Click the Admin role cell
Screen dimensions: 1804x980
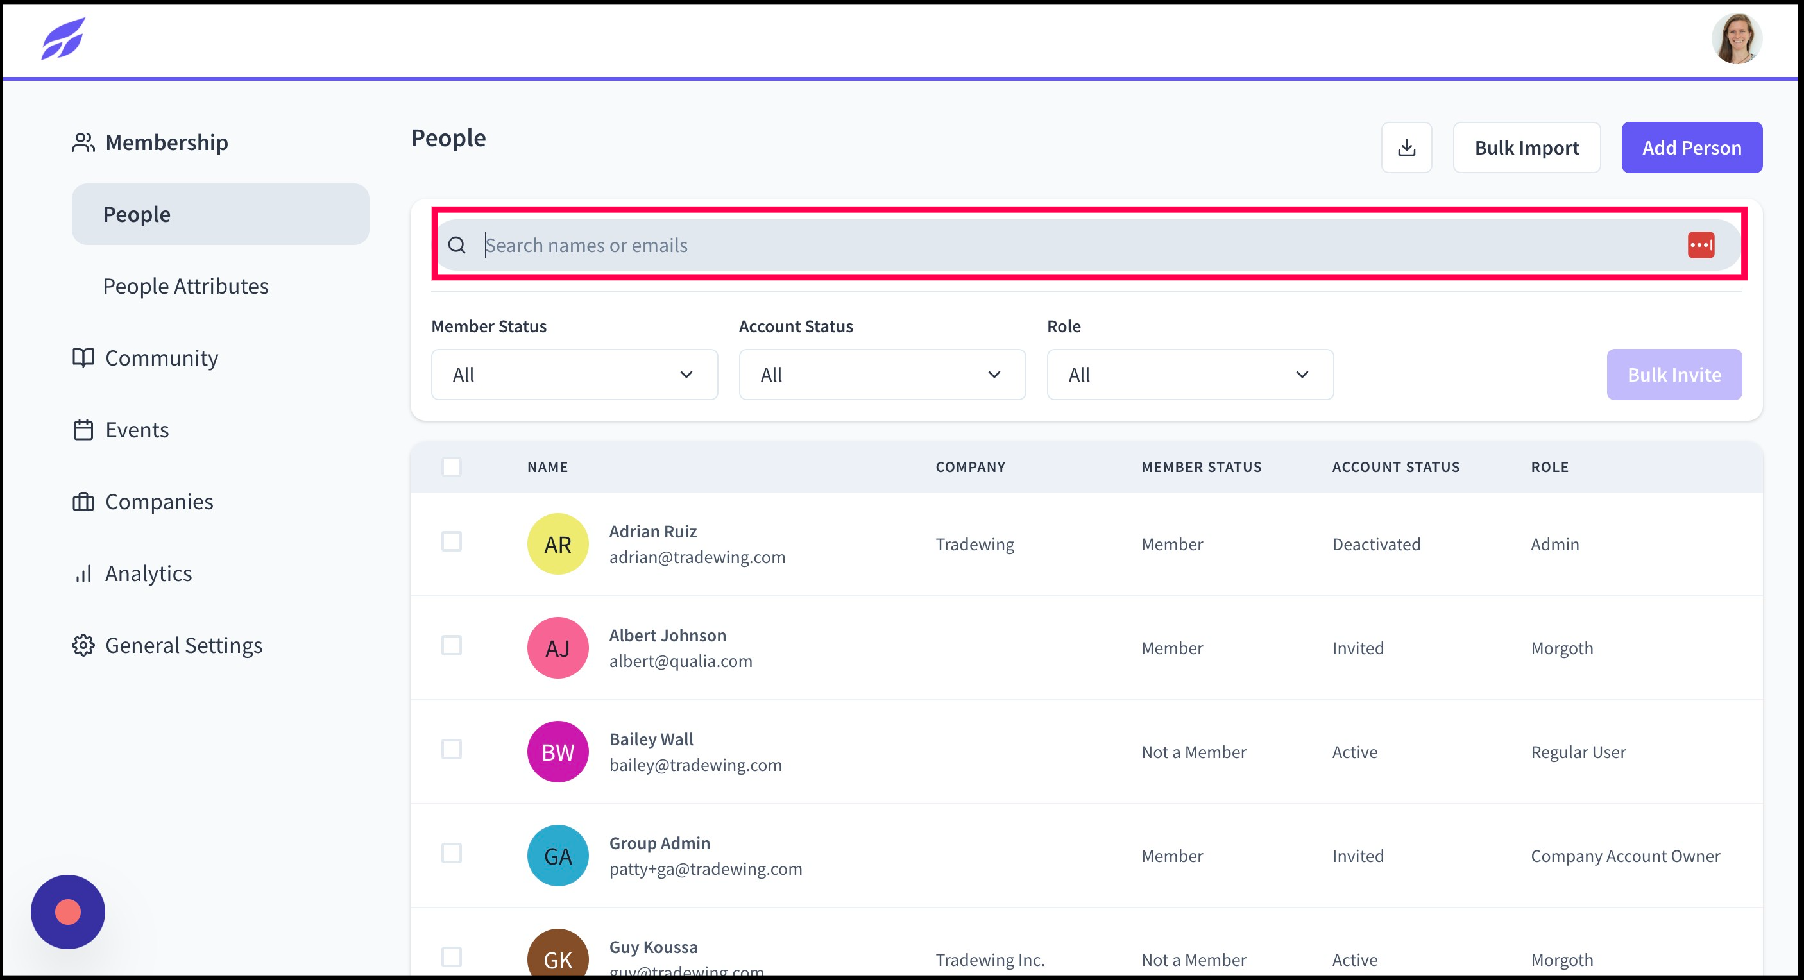(1554, 544)
